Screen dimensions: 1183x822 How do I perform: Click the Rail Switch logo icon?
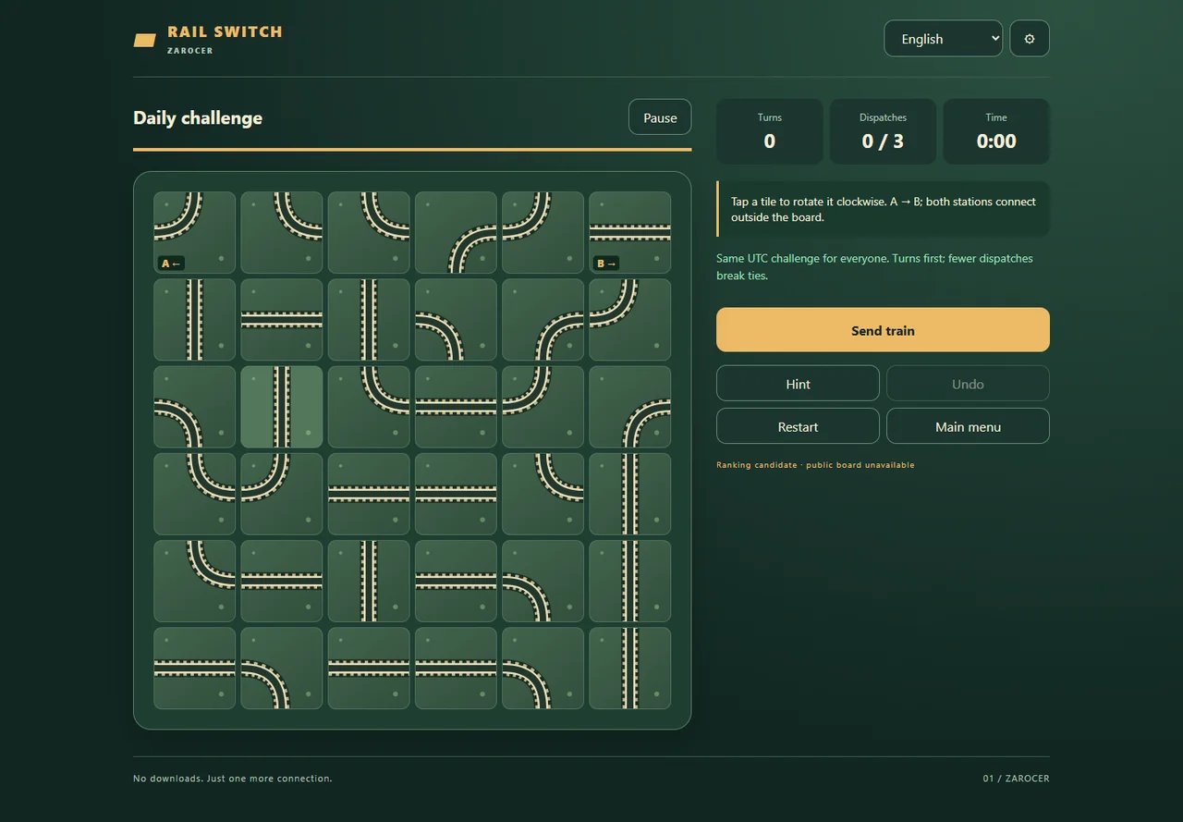(x=145, y=40)
